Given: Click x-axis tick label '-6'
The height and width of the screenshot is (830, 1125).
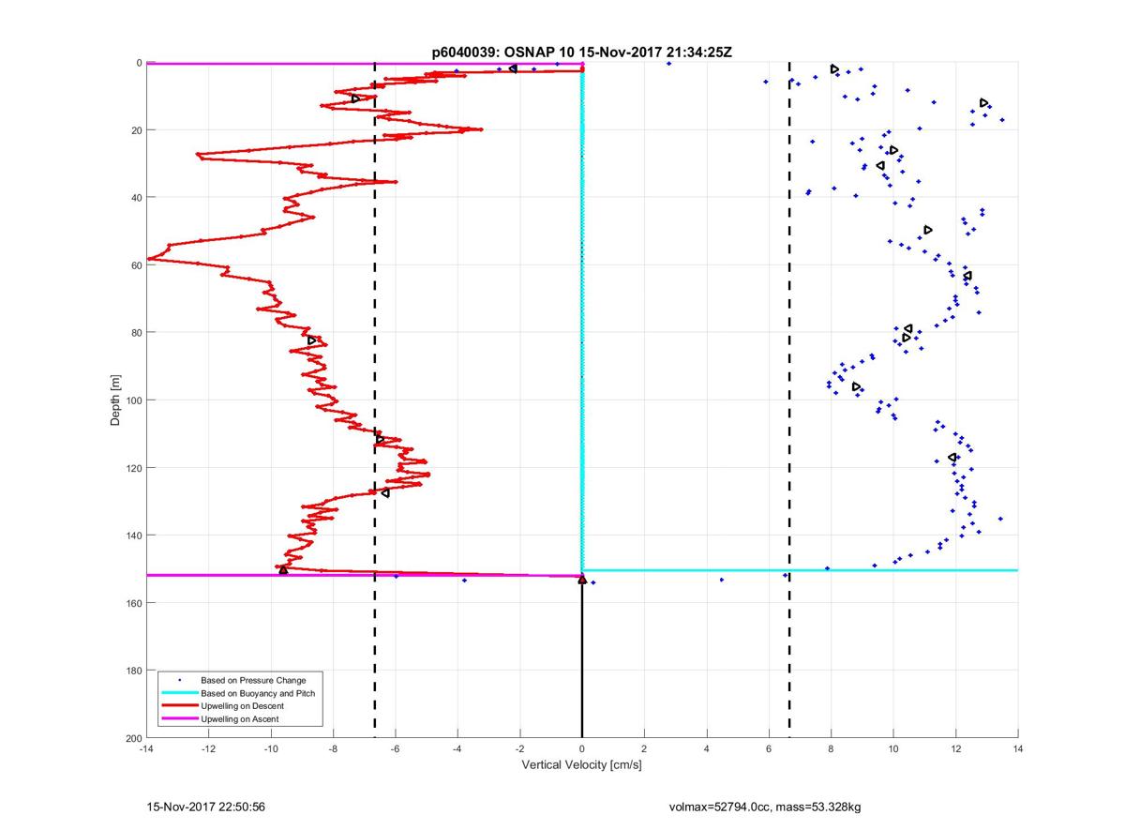Looking at the screenshot, I should coord(395,749).
